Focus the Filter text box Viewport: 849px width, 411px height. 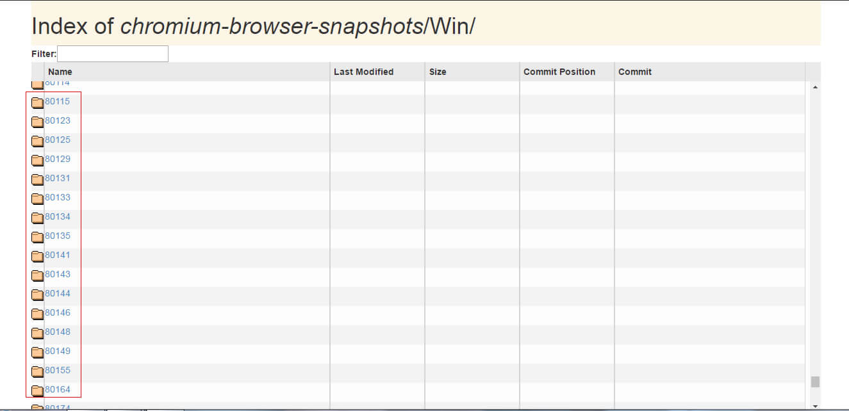(x=113, y=54)
